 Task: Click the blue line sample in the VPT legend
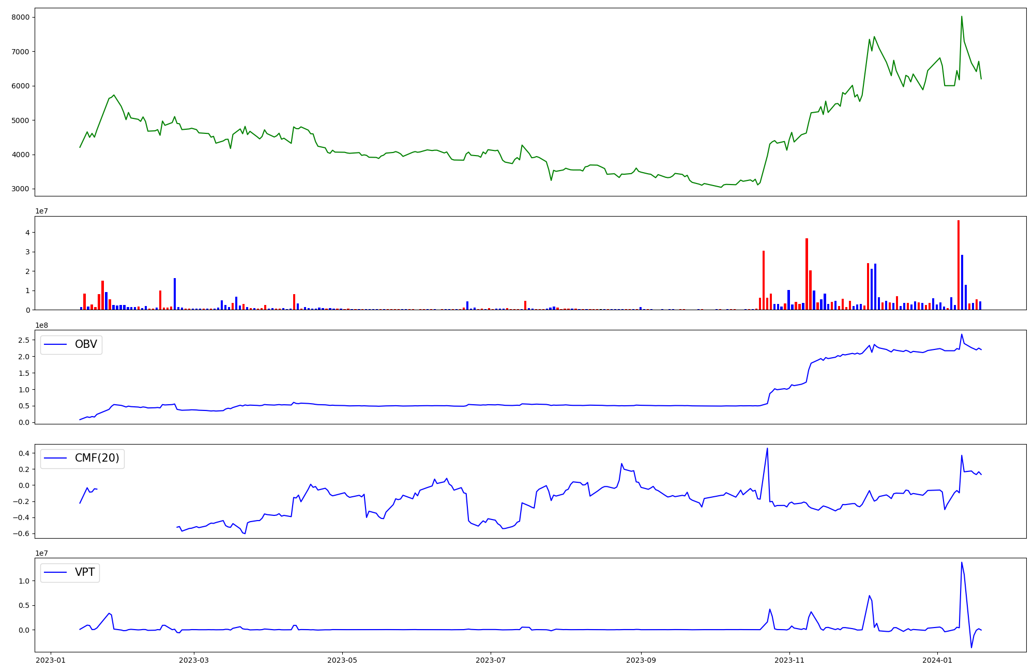point(56,572)
